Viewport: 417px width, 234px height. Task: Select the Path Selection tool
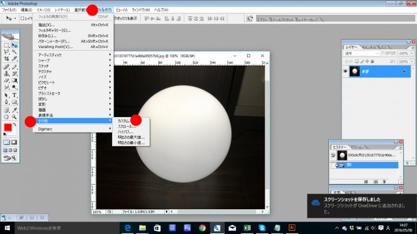click(7, 96)
